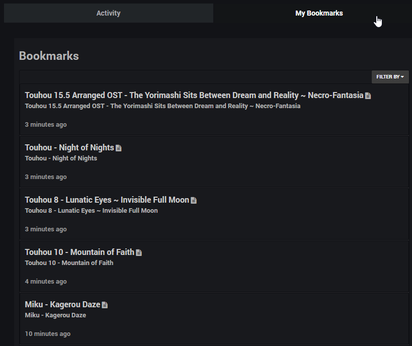412x346 pixels.
Task: Click Necro-Fantasia bookmark subtitle text
Action: click(162, 106)
